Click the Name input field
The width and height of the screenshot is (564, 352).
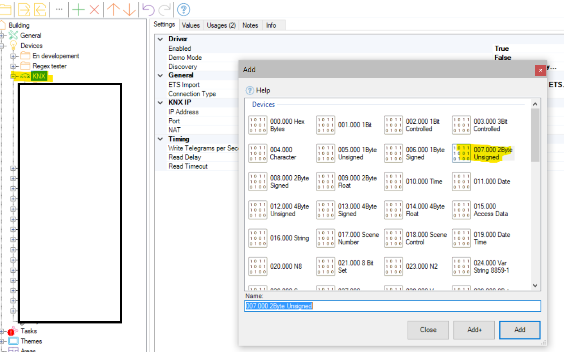pos(392,306)
